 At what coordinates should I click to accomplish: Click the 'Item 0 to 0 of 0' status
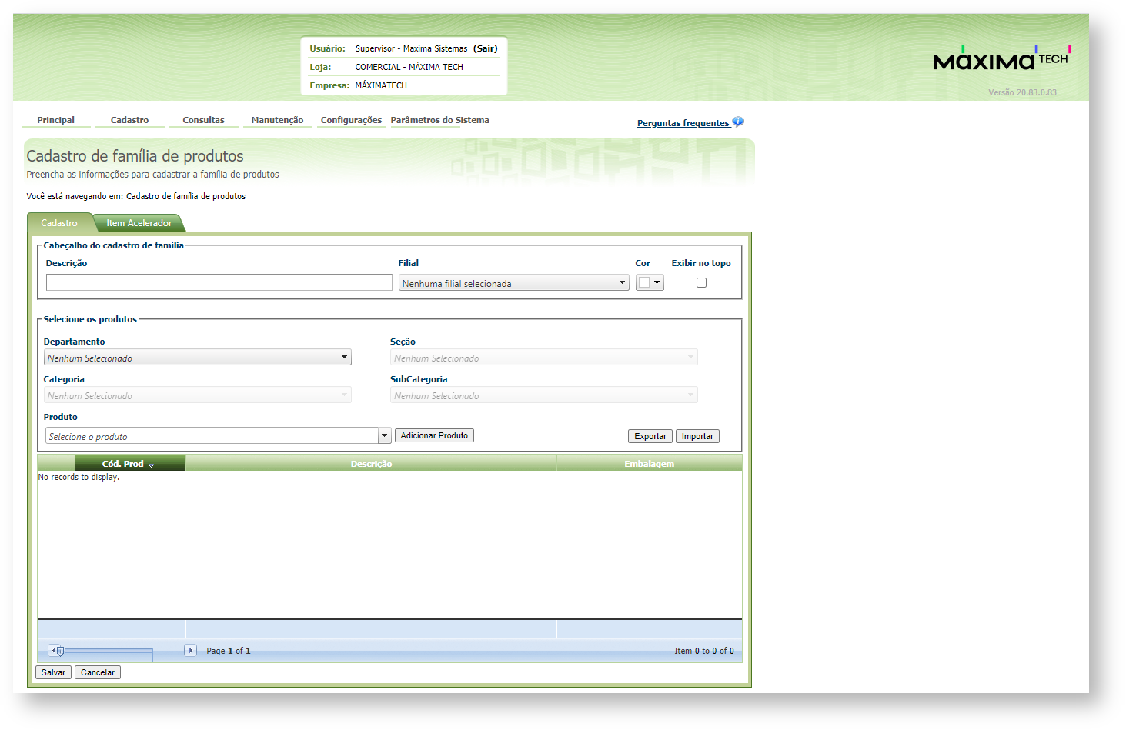click(704, 651)
